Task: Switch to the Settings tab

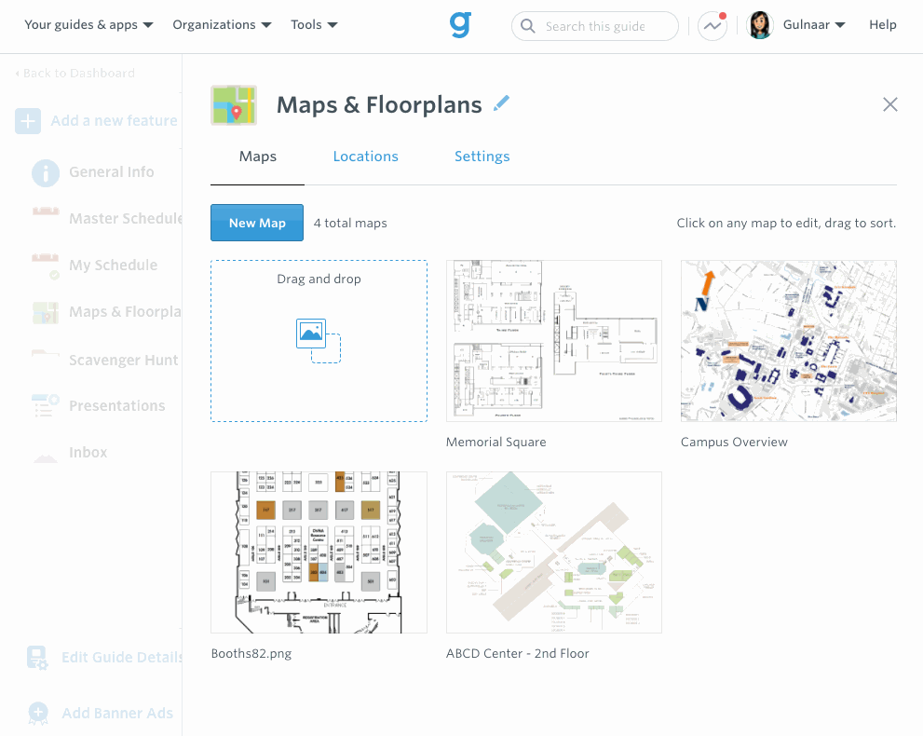Action: [x=482, y=156]
